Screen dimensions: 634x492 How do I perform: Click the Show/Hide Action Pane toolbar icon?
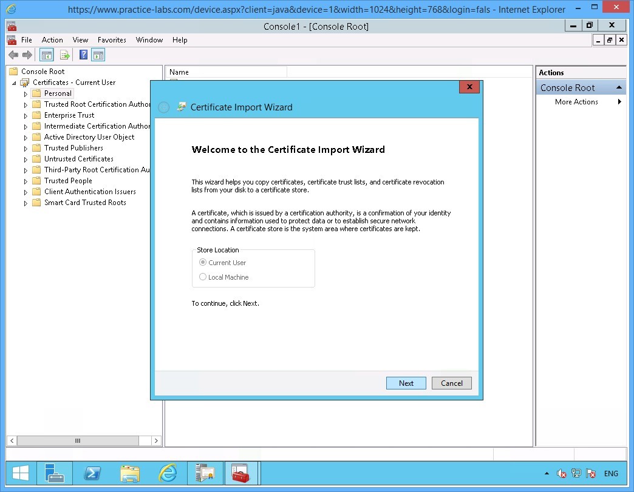pyautogui.click(x=98, y=55)
